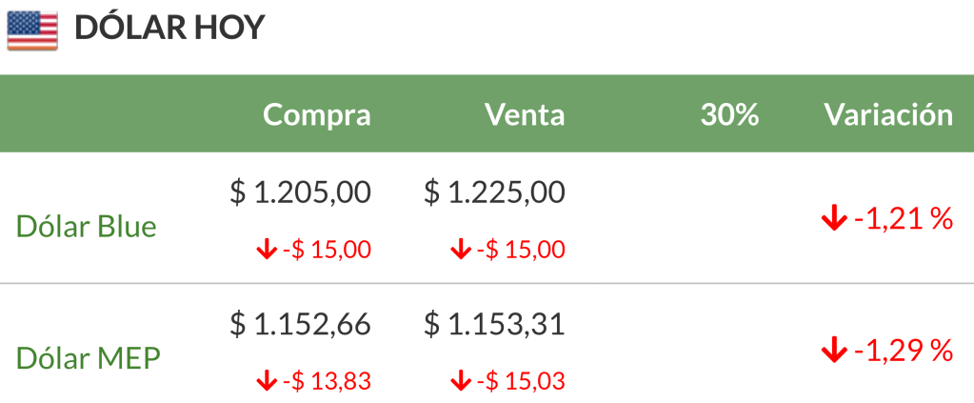
Task: Click the down arrow next to Dólar Blue compra -$ 15,00
Action: pos(266,251)
